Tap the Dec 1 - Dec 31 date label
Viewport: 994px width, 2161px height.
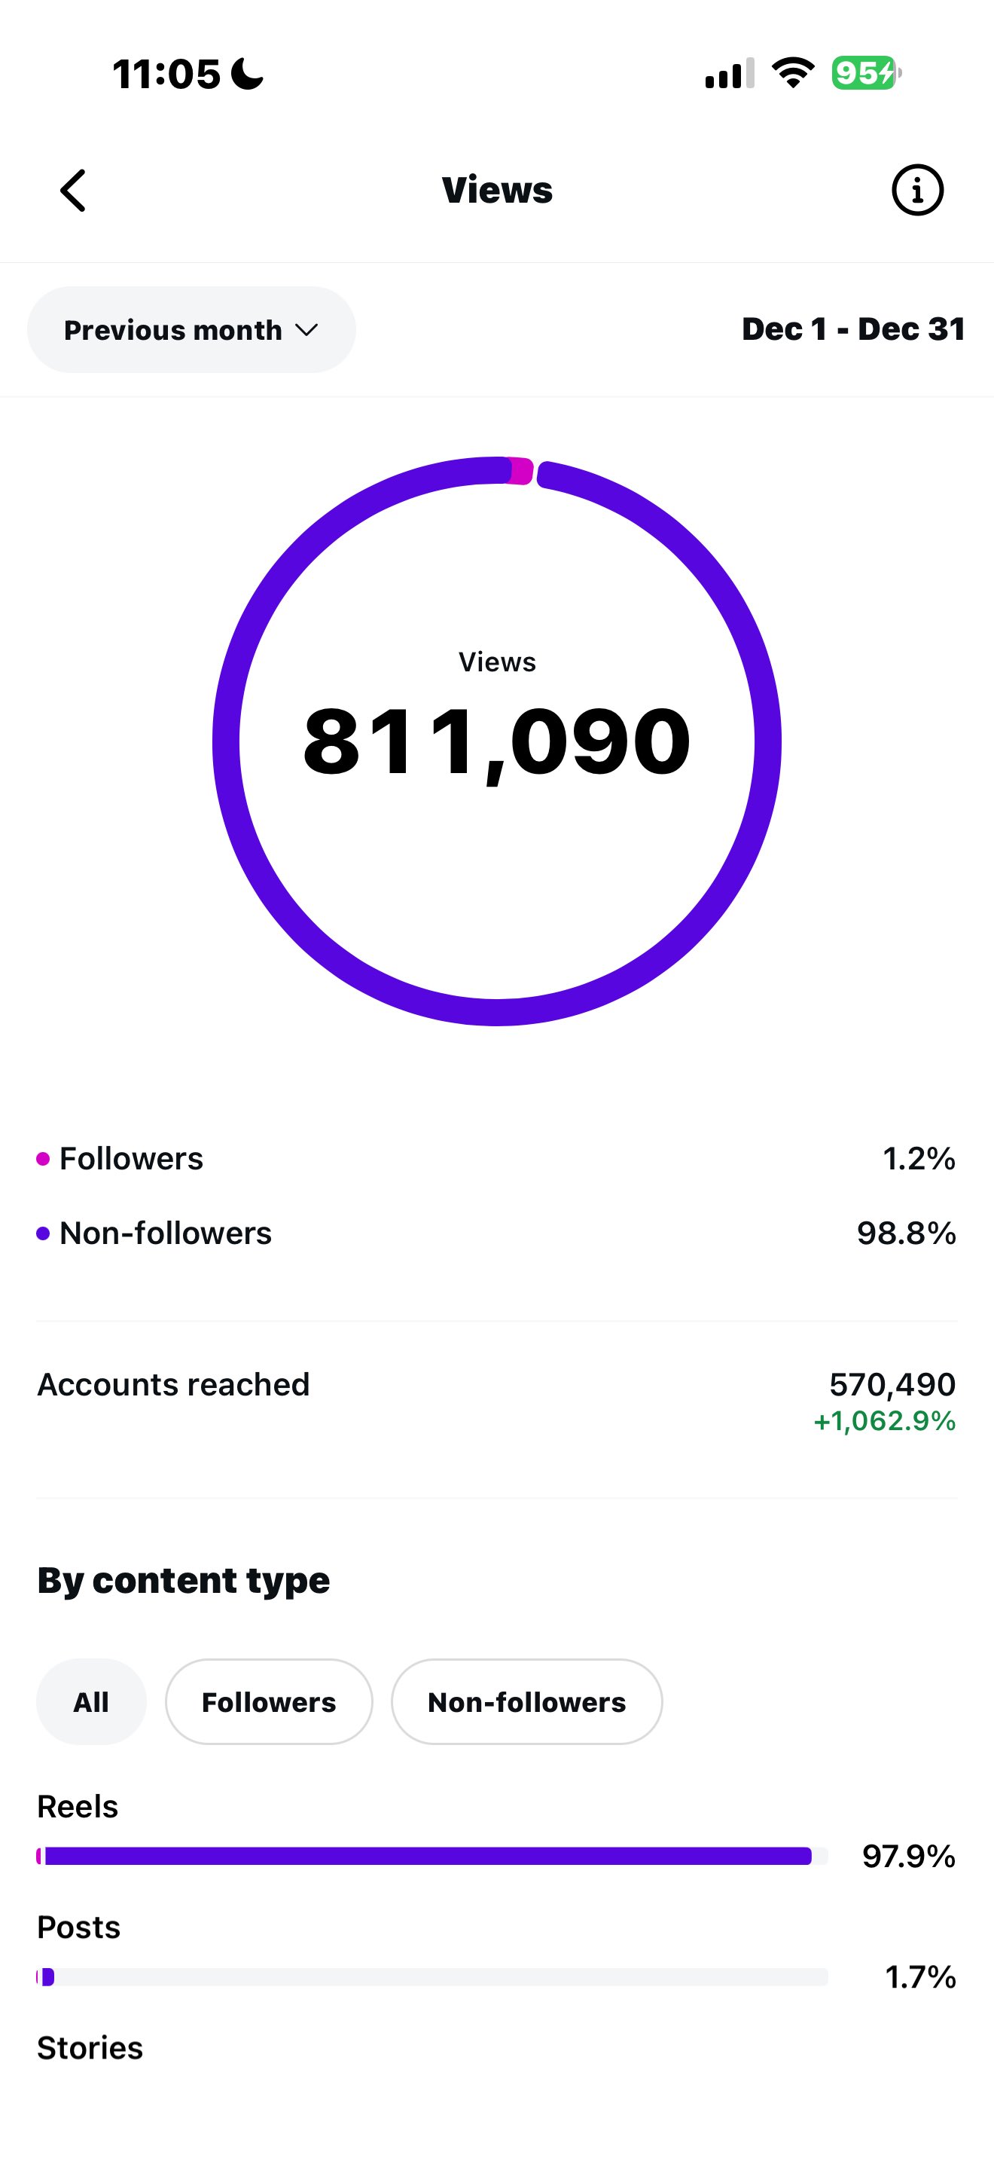click(x=854, y=330)
